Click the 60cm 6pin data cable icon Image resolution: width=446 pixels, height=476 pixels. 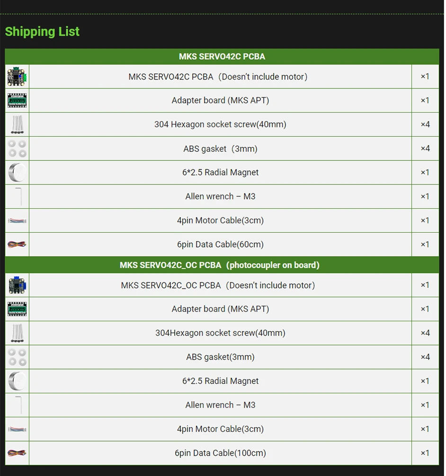[x=17, y=245]
